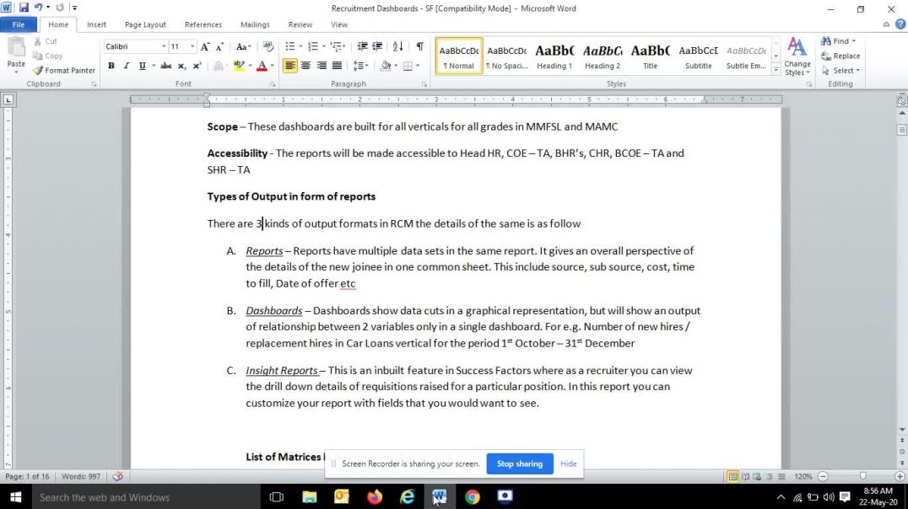
Task: Click the Stop sharing button
Action: (519, 463)
